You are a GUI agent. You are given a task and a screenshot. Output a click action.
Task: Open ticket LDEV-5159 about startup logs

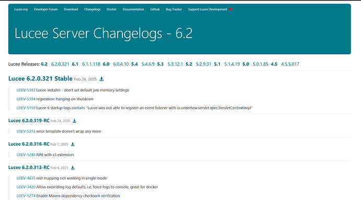pos(26,108)
